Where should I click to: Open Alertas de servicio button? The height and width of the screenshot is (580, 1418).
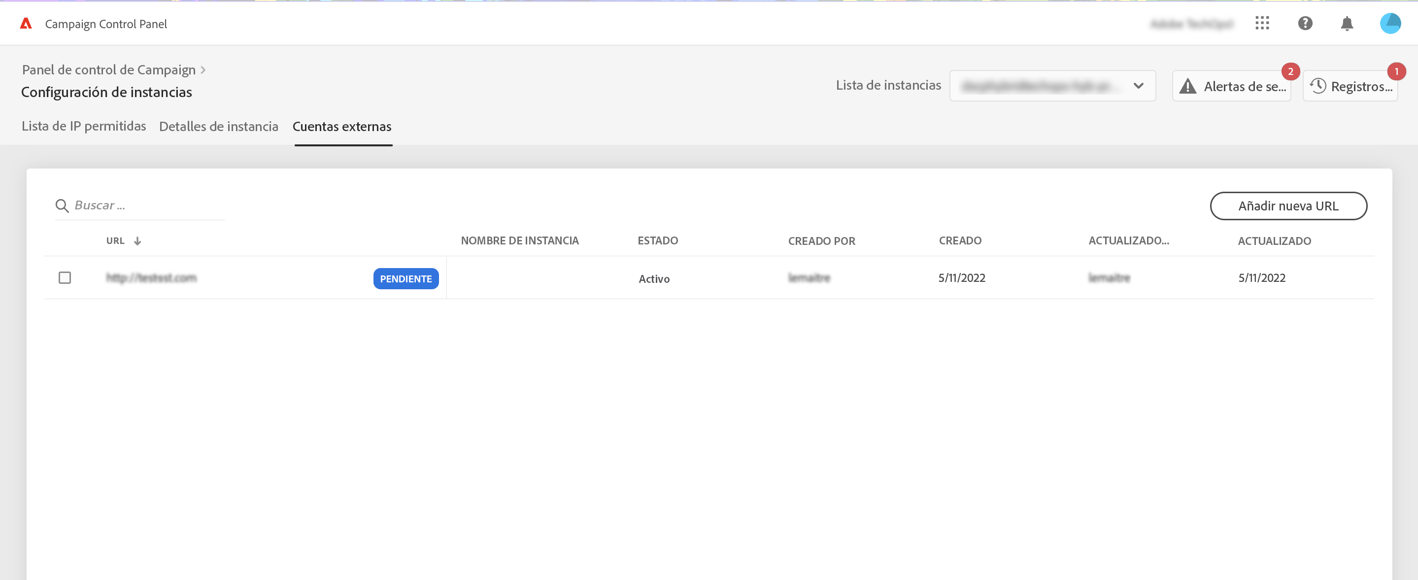click(1231, 86)
